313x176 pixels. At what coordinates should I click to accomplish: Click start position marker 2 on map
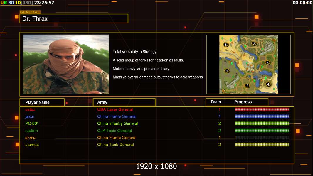coord(254,43)
